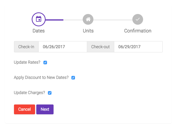Toggle the Update Rates checkbox
Image resolution: width=177 pixels, height=128 pixels.
tap(45, 63)
